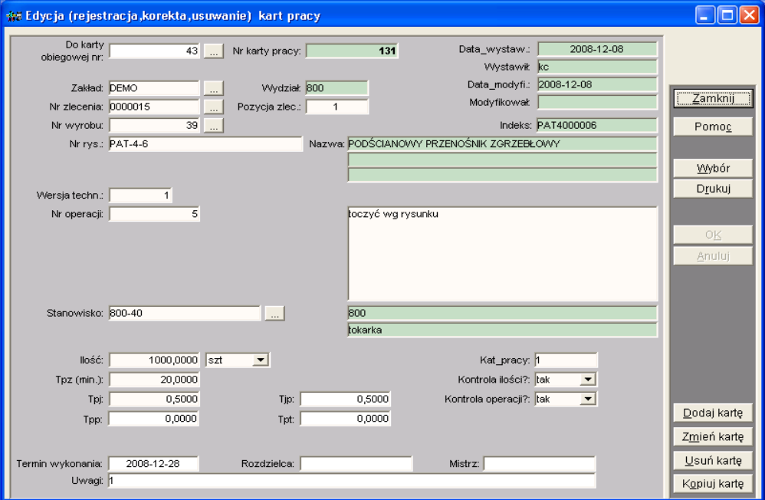Image resolution: width=765 pixels, height=500 pixels.
Task: Click the operation description text area
Action: tap(503, 253)
